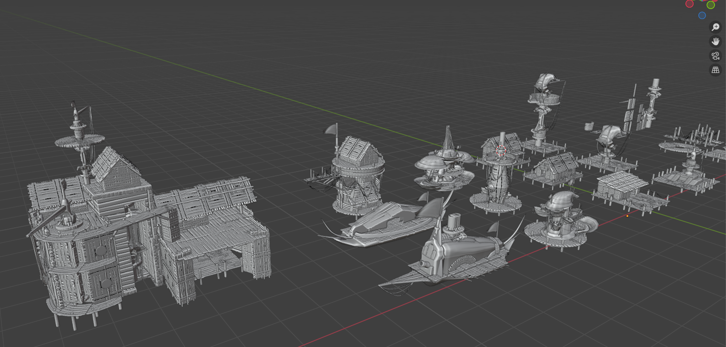
Task: Click the hollow red X-axis gizmo circle
Action: (689, 4)
